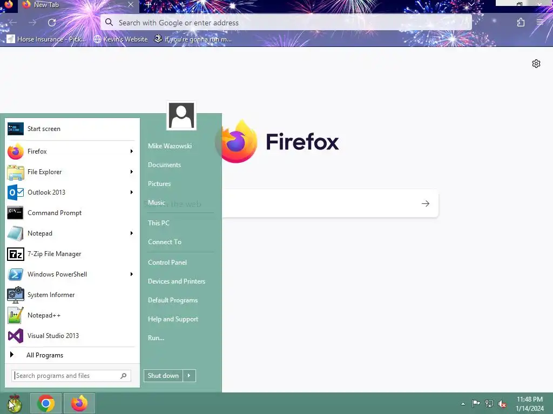Click the Firefox back arrow
Image resolution: width=553 pixels, height=414 pixels.
[14, 23]
